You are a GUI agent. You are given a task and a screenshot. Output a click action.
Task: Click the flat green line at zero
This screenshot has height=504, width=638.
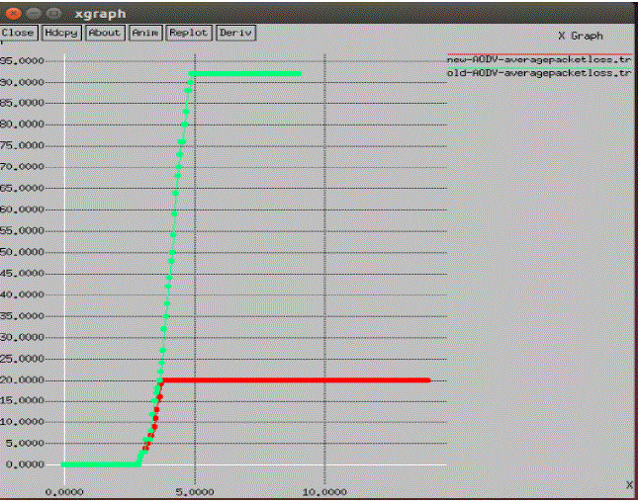[99, 464]
